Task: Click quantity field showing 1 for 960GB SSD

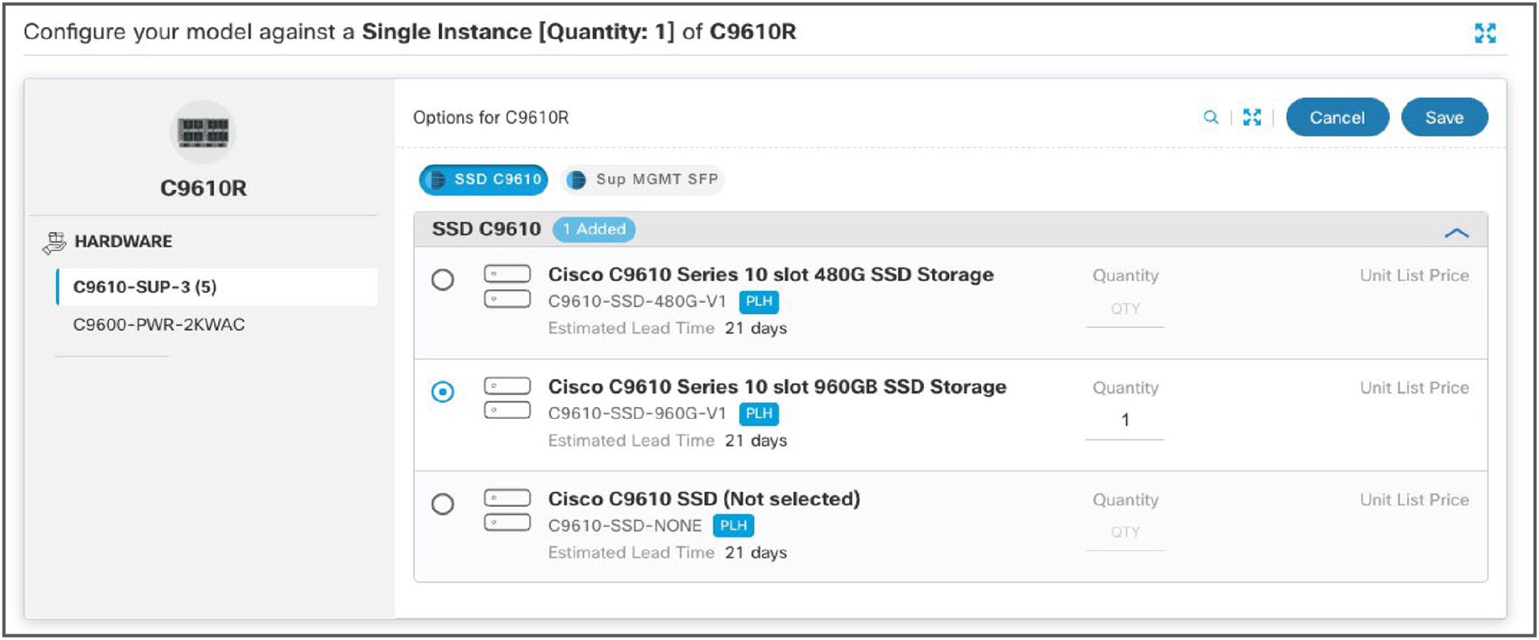Action: (1125, 421)
